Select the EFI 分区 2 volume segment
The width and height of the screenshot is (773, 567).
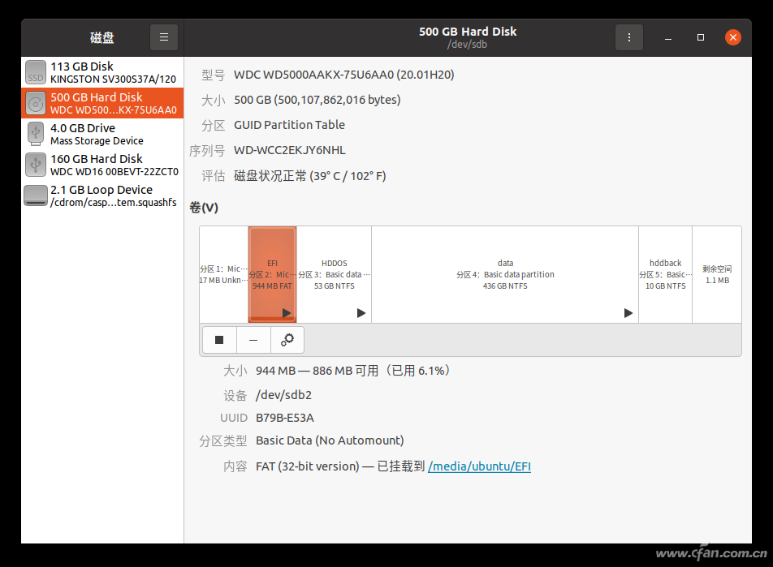[272, 268]
